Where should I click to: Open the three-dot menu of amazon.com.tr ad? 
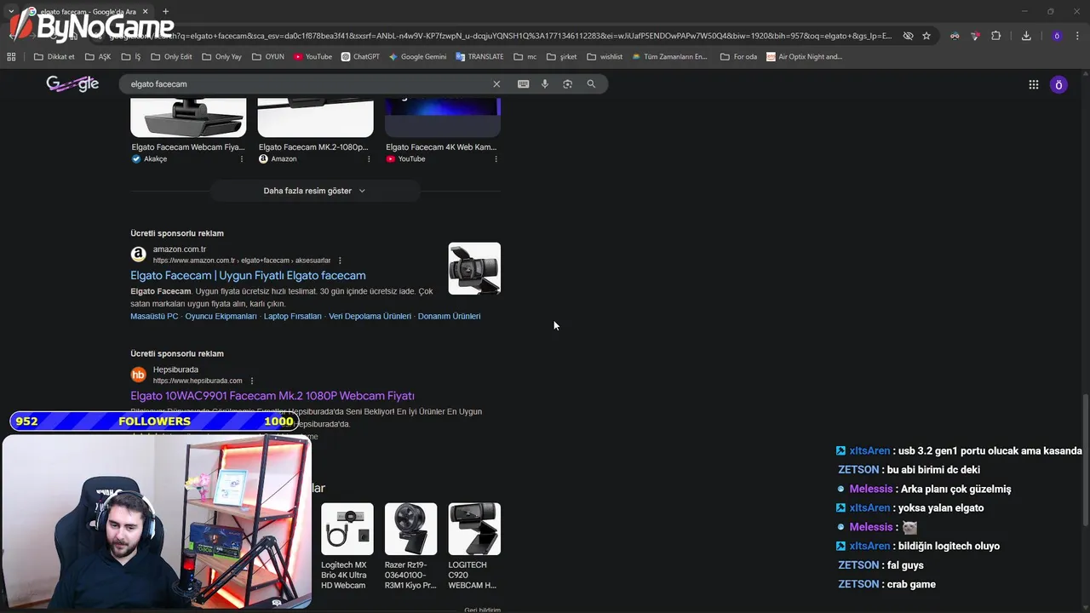point(340,261)
